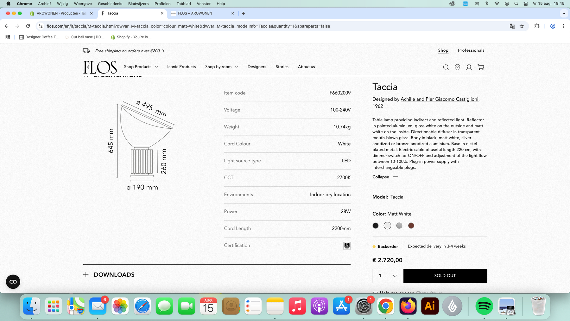Viewport: 570px width, 321px height.
Task: Open the user account icon
Action: (x=469, y=67)
